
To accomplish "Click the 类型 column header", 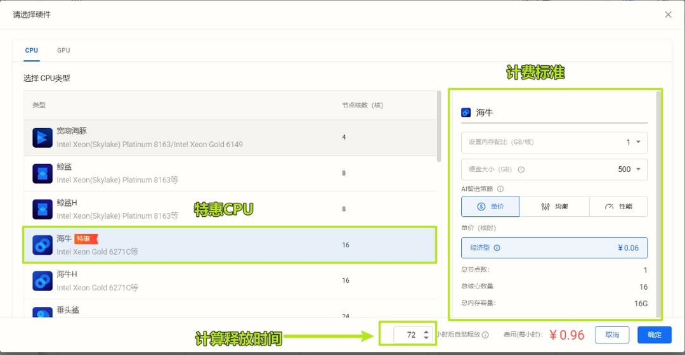I will pyautogui.click(x=39, y=105).
